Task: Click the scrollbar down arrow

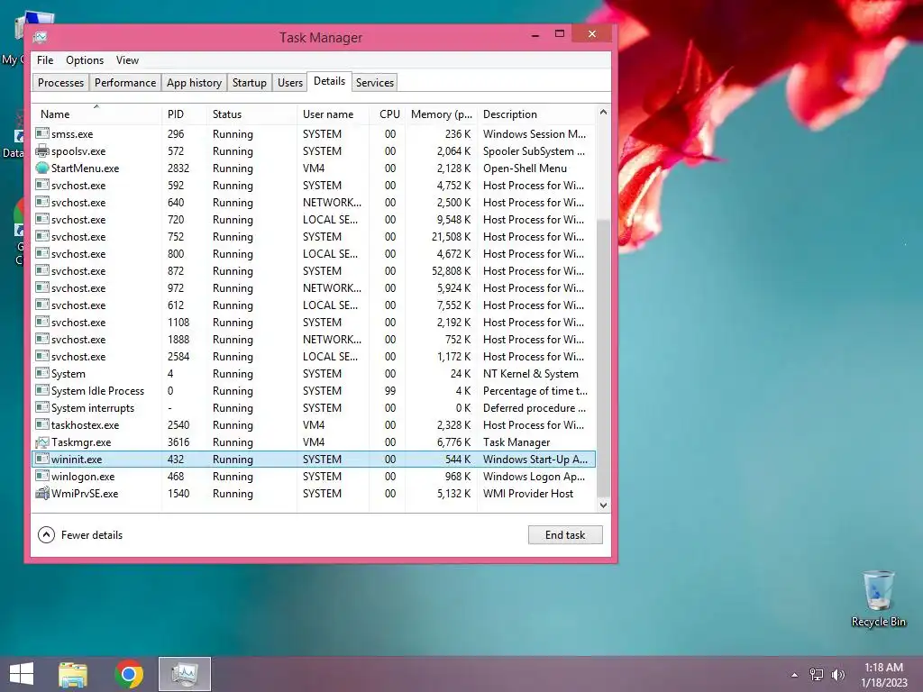Action: (x=603, y=505)
